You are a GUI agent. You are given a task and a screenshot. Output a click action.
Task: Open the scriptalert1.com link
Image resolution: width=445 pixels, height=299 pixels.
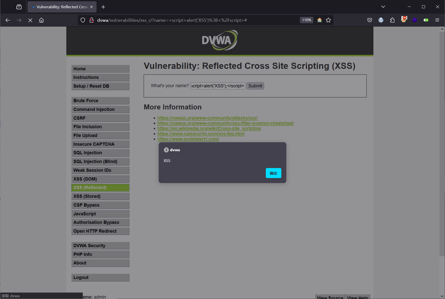(188, 139)
